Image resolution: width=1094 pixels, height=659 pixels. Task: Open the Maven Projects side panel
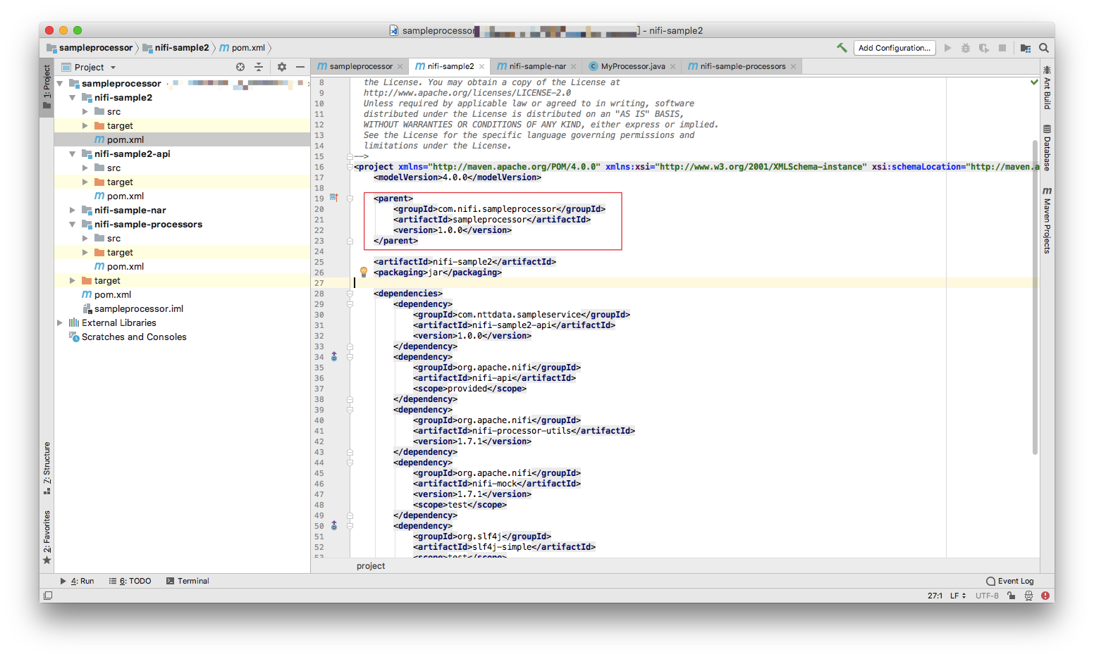point(1047,220)
